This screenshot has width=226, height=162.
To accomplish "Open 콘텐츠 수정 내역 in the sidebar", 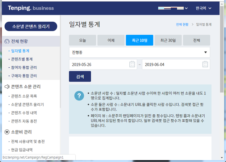I will pos(24,113).
